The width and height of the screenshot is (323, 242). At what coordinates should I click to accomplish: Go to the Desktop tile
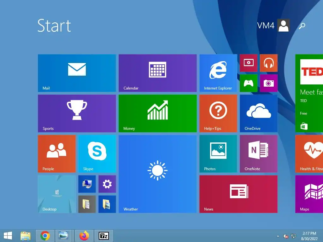coord(57,194)
